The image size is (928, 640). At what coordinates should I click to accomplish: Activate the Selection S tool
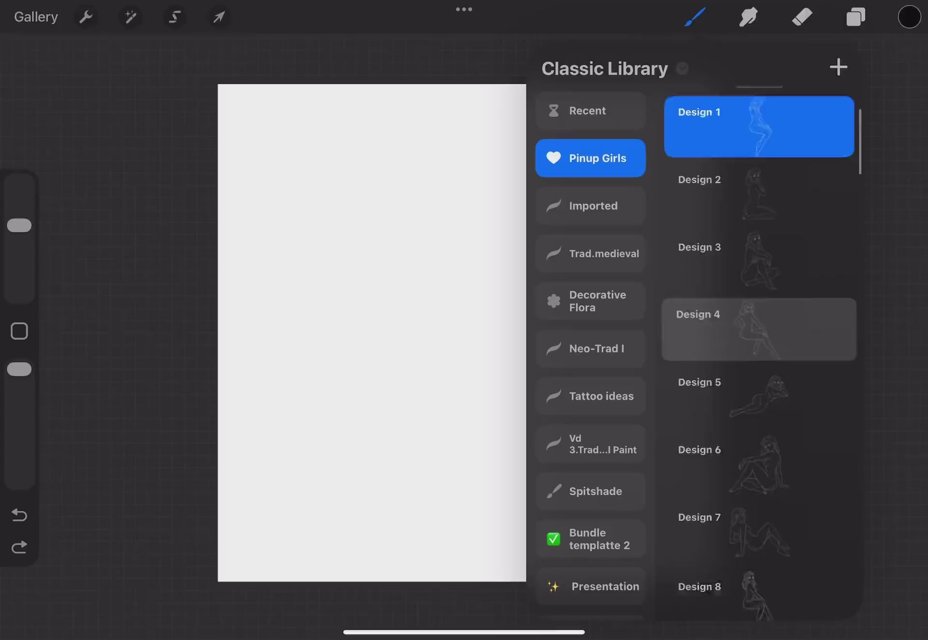coord(174,17)
